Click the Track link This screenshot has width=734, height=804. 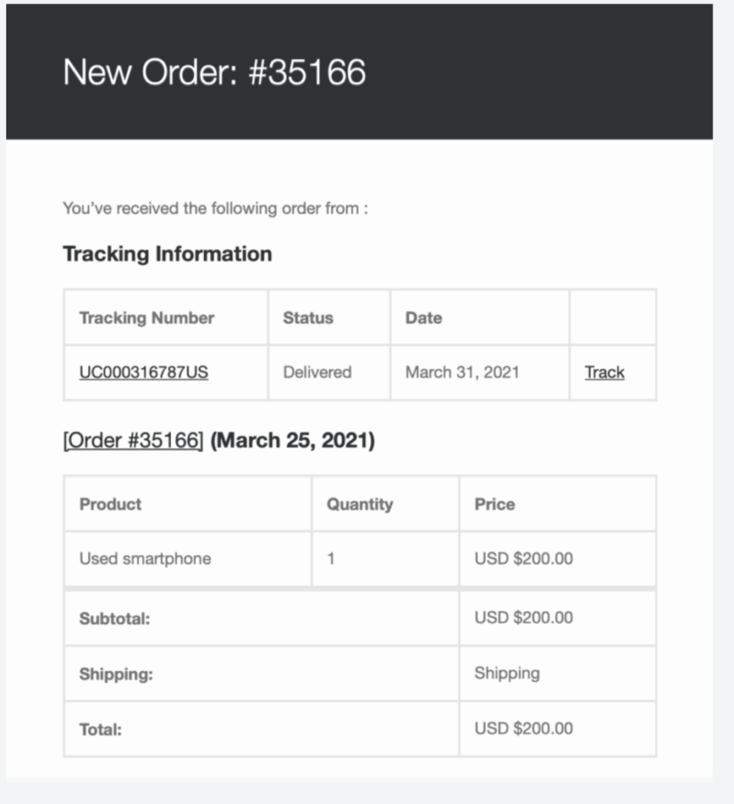click(x=604, y=372)
